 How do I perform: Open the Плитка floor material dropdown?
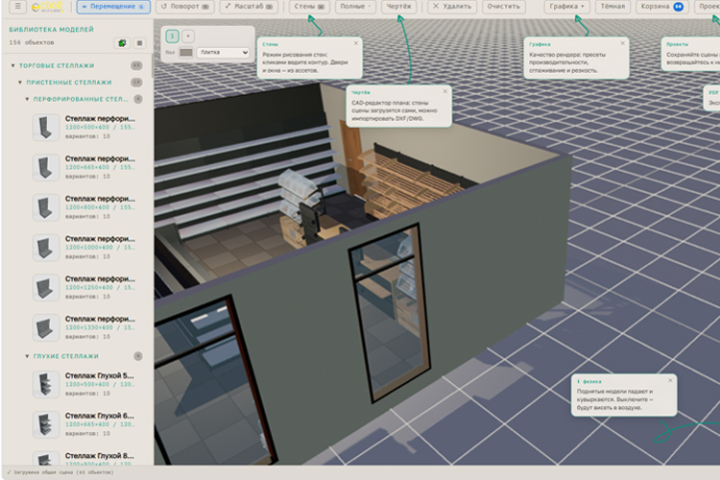tap(223, 53)
